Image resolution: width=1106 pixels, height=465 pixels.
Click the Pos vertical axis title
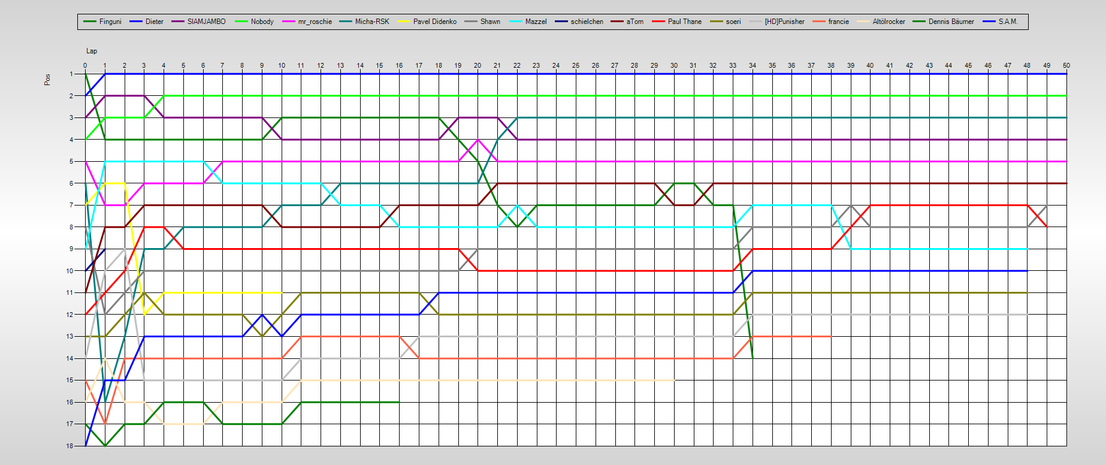[47, 79]
